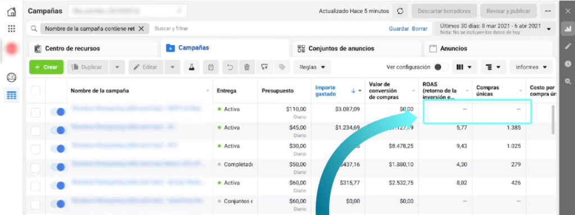Screen dimensions: 575x215
Task: Switch to Centro de recursos tab
Action: click(x=93, y=48)
